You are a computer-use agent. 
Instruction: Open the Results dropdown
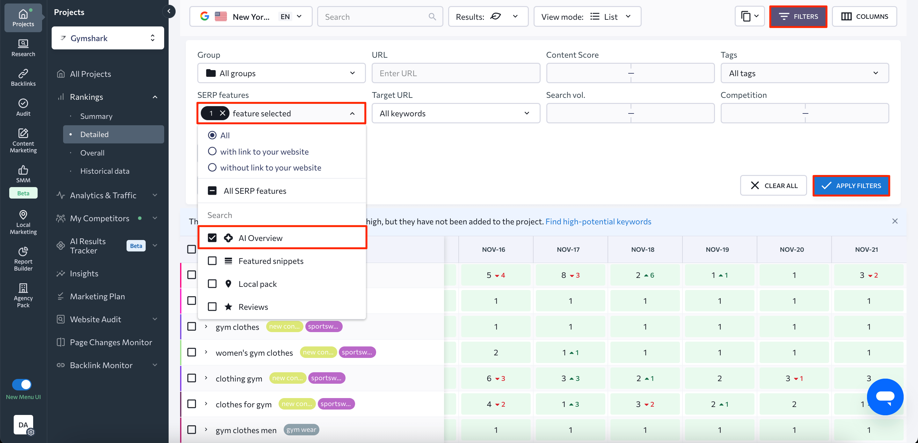pos(488,16)
